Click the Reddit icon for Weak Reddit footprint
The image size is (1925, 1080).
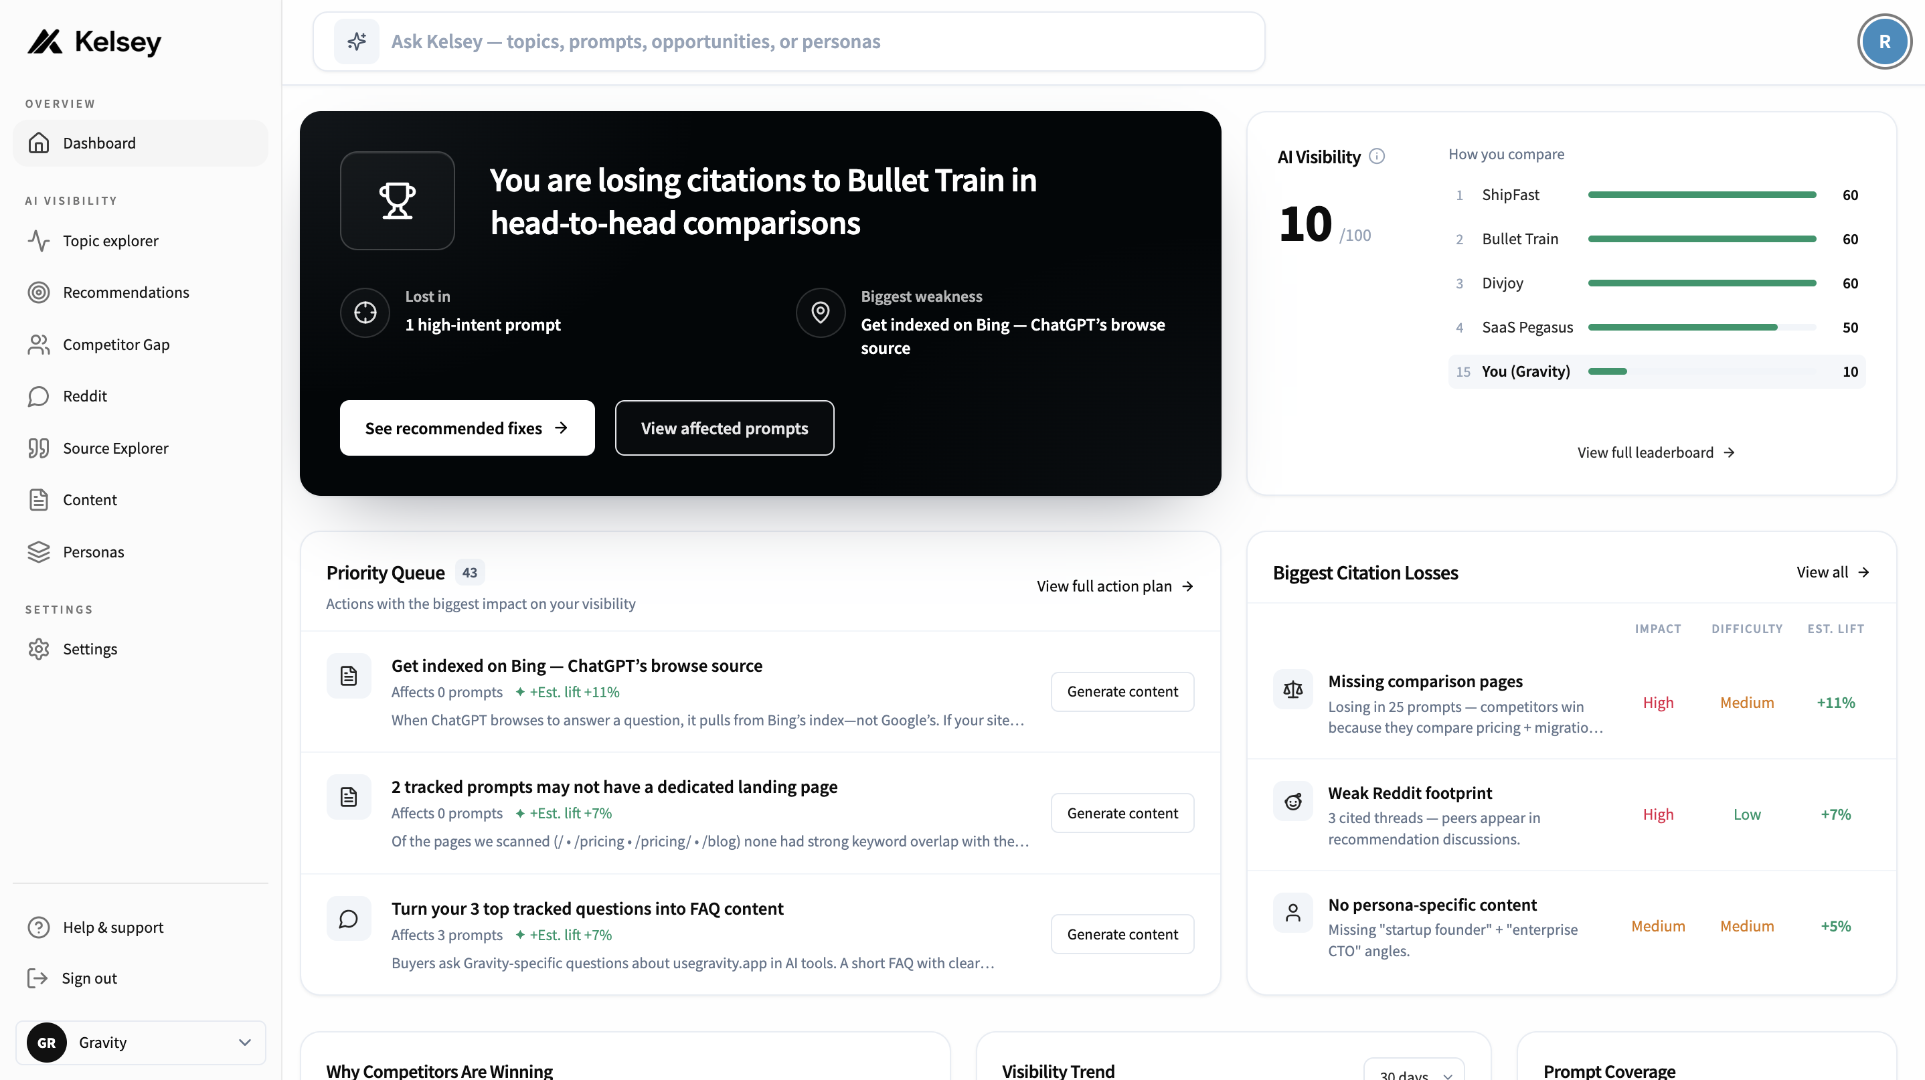coord(1292,801)
